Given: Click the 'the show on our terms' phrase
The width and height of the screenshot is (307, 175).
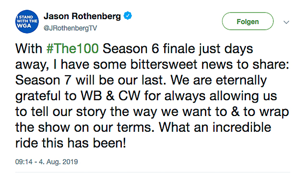Looking at the screenshot, I should coord(83,127).
